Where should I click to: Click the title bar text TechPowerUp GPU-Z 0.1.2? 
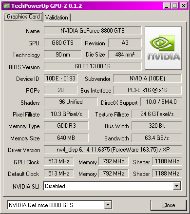point(47,6)
